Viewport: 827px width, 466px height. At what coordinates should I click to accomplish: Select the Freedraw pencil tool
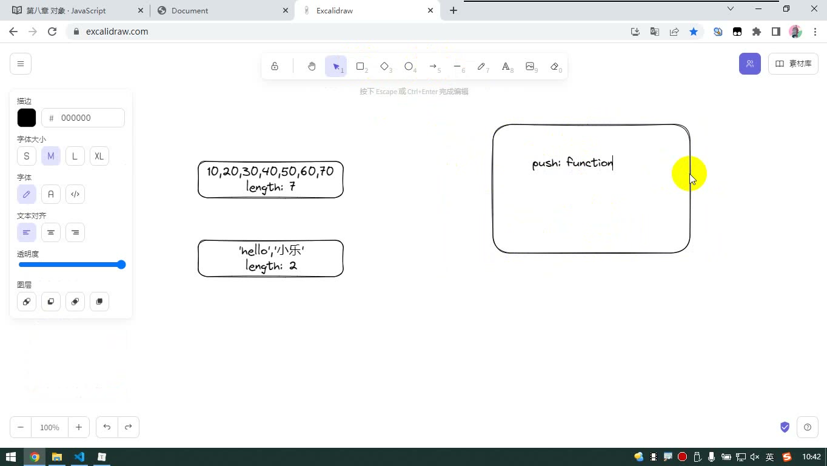tap(481, 66)
